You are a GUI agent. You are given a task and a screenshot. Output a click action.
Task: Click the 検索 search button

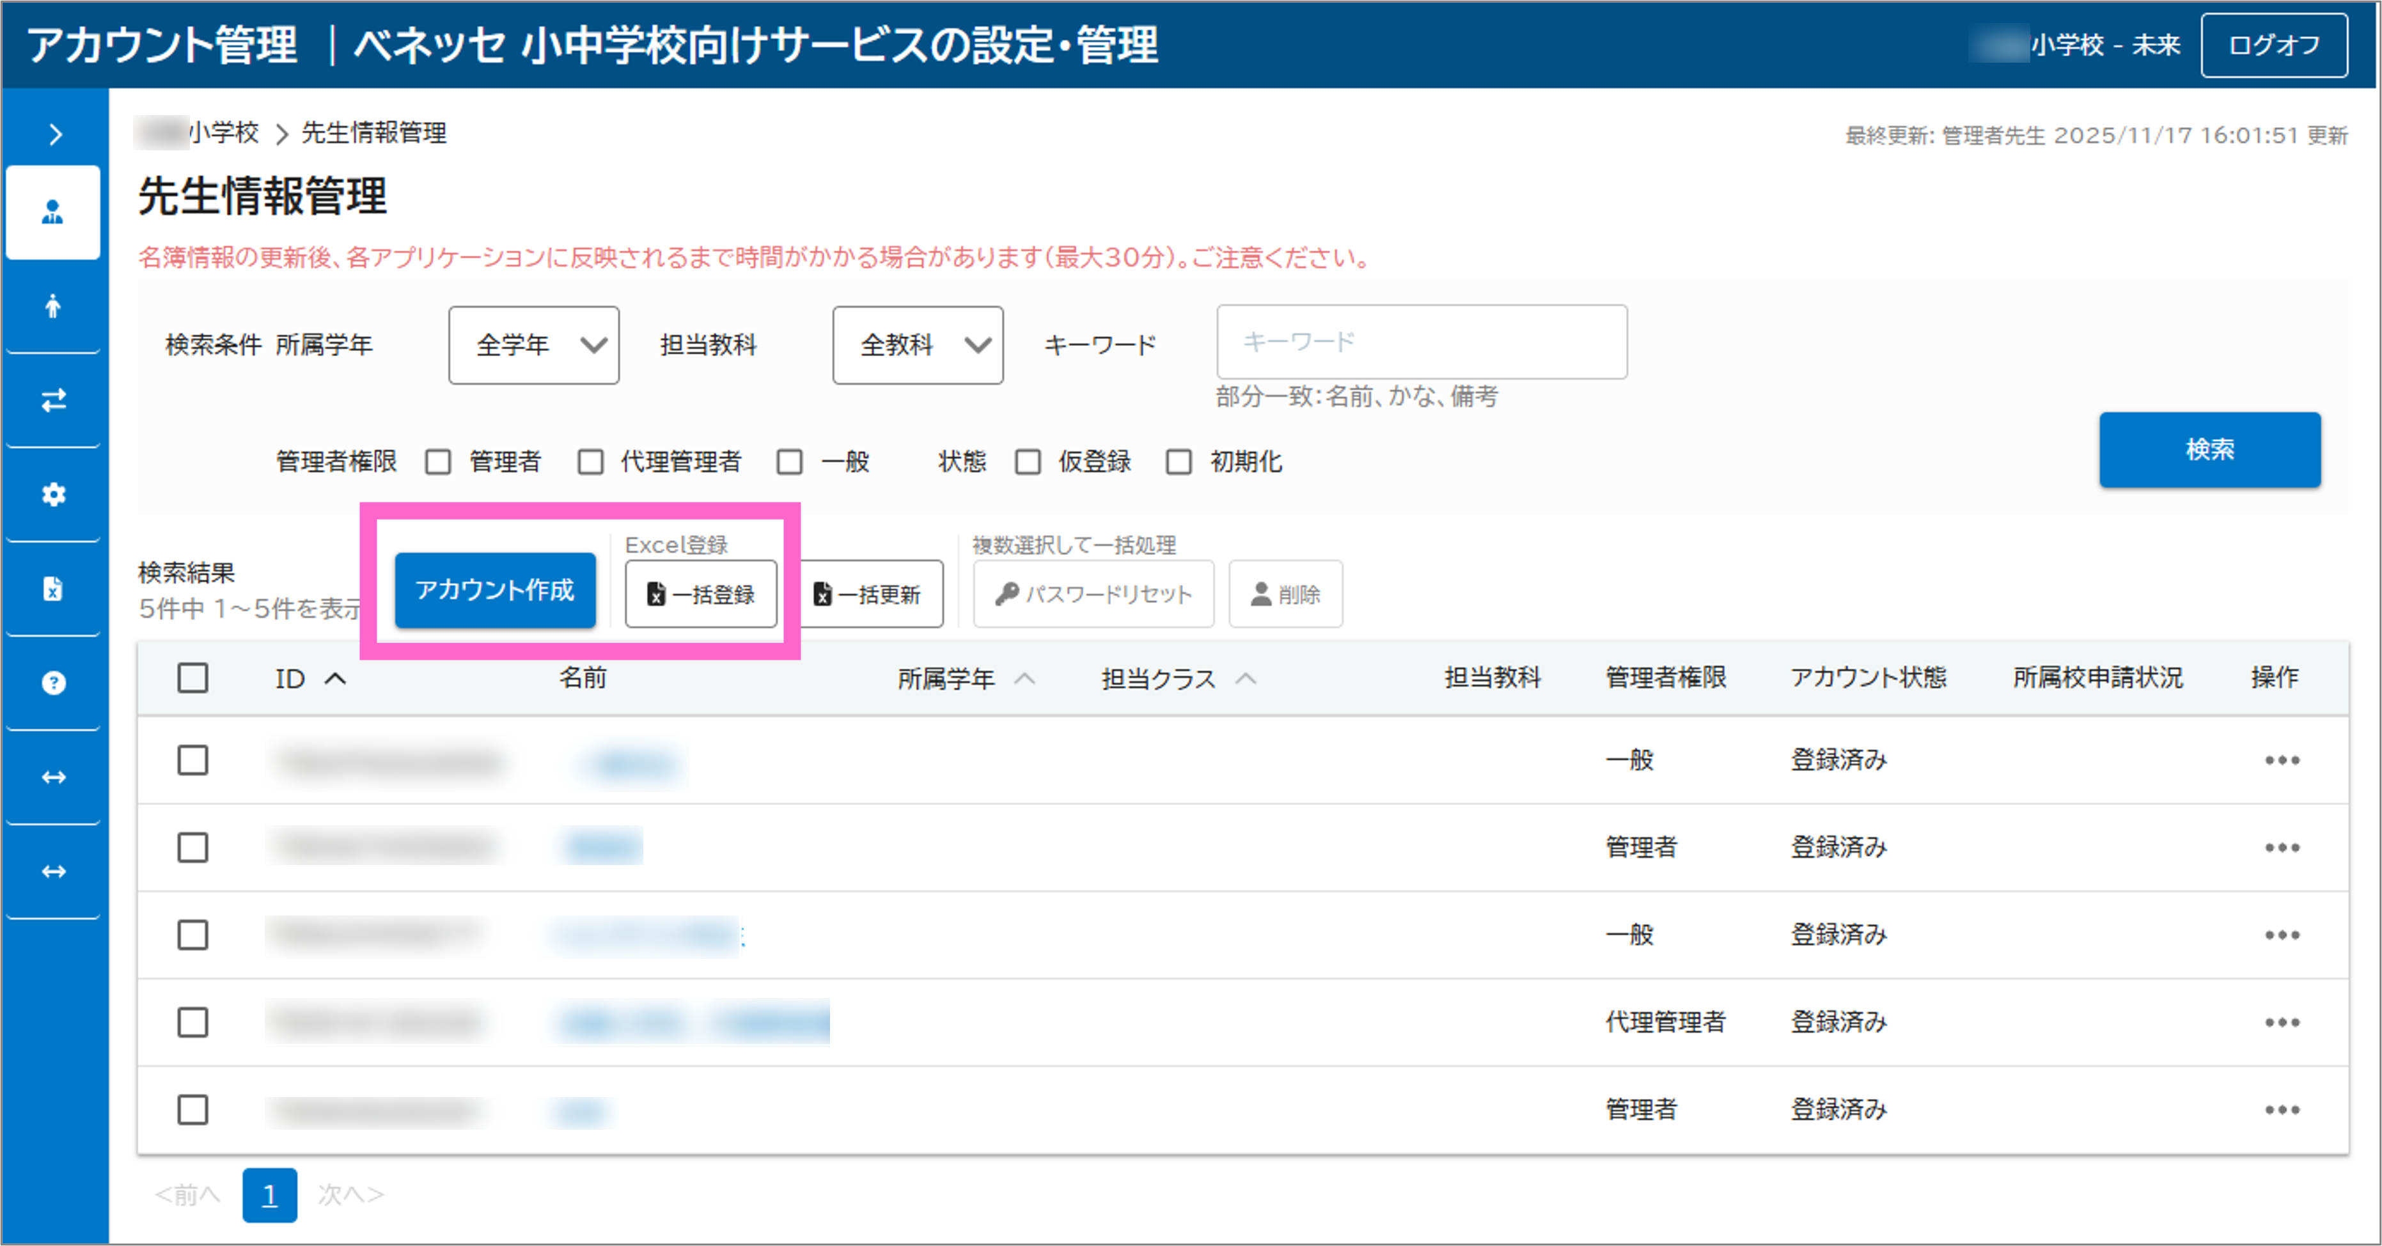pyautogui.click(x=2210, y=450)
